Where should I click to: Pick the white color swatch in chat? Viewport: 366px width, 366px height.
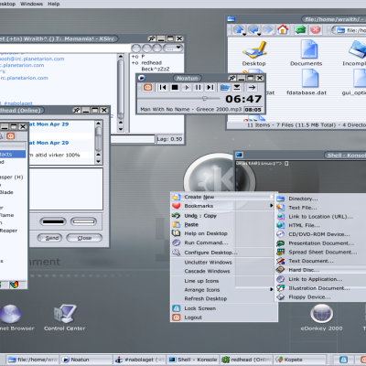click(83, 221)
